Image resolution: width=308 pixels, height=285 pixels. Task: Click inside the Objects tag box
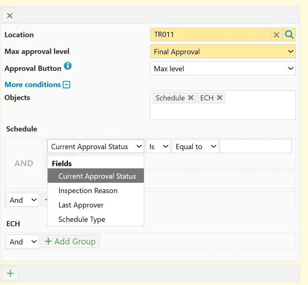tap(223, 105)
